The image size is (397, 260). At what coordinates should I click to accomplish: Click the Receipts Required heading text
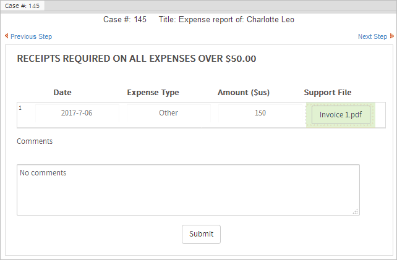pos(136,59)
